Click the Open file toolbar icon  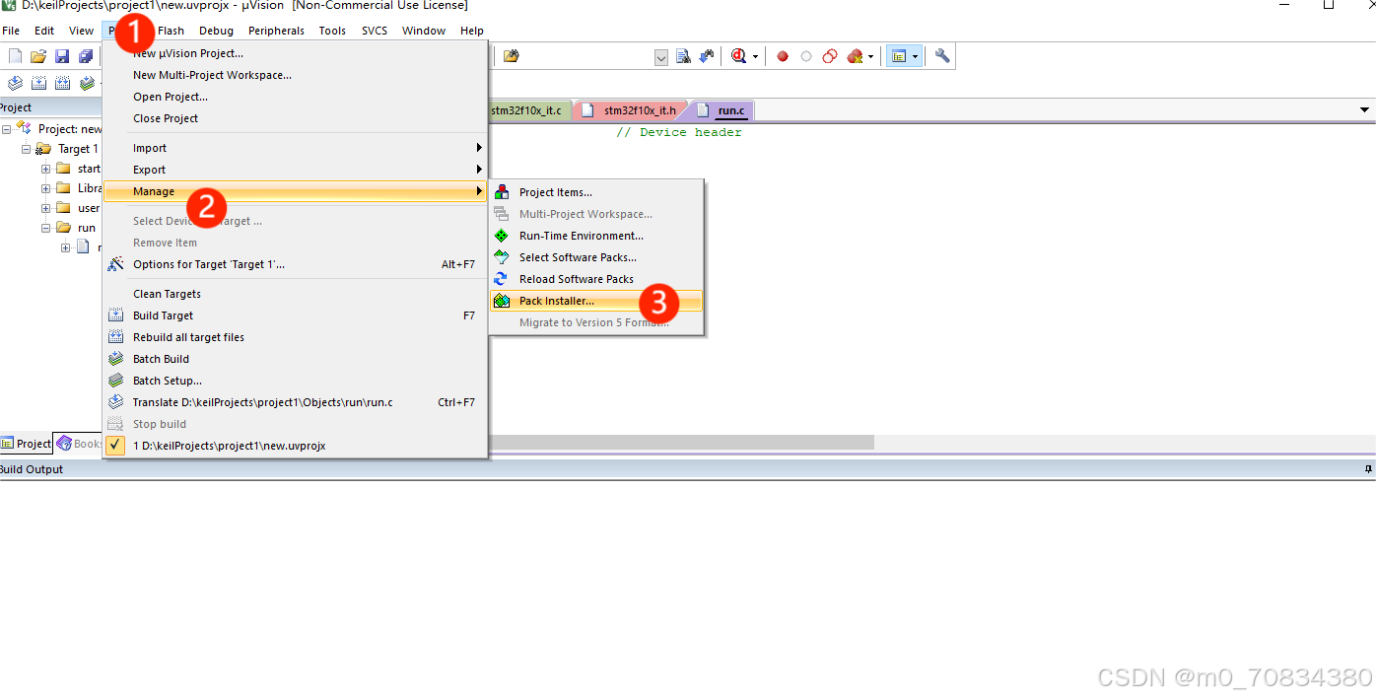38,56
